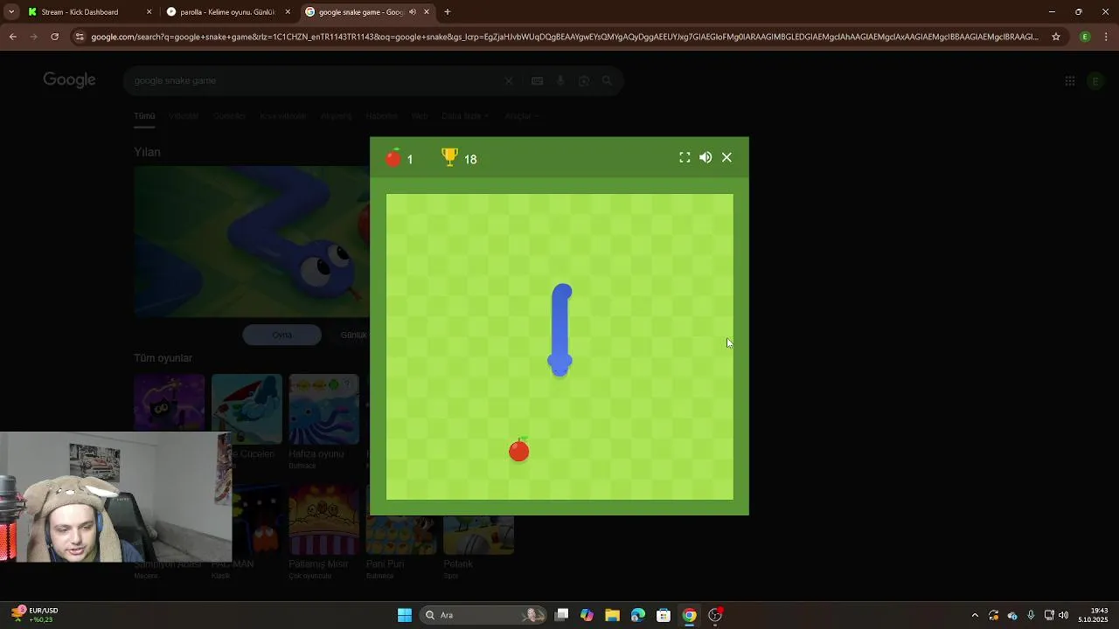Open the Pani Puri game link
1119x629 pixels.
pos(385,563)
